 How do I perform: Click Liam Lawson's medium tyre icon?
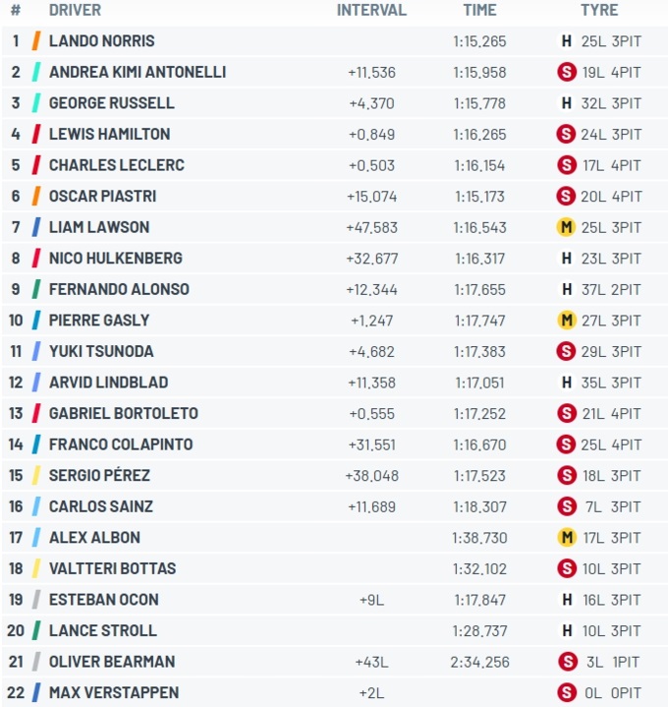[x=566, y=227]
